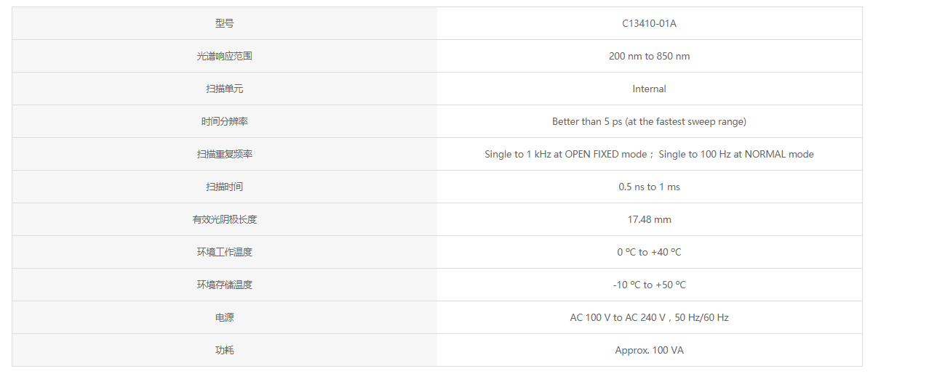Click the 型号 label cell
The height and width of the screenshot is (387, 945).
[x=225, y=23]
